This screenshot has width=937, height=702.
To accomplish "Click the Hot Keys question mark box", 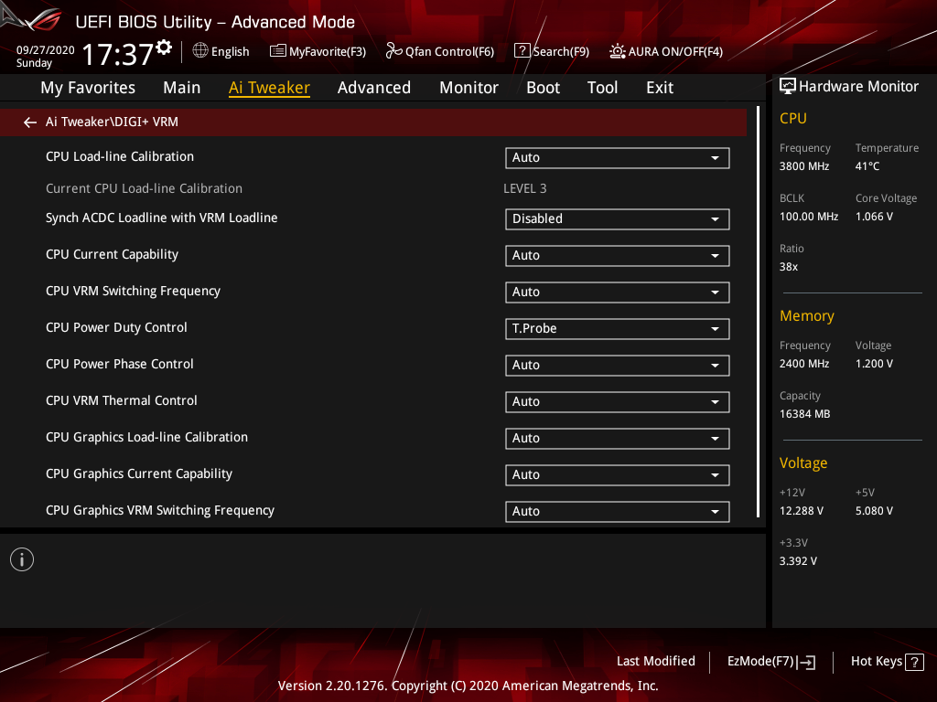I will tap(914, 662).
